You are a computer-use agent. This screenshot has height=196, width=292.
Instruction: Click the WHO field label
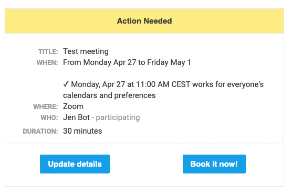49,117
